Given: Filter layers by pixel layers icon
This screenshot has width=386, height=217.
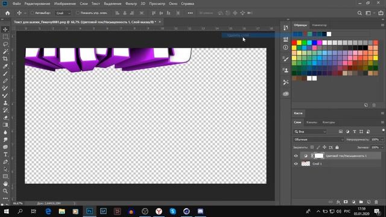Looking at the screenshot, I should point(341,132).
